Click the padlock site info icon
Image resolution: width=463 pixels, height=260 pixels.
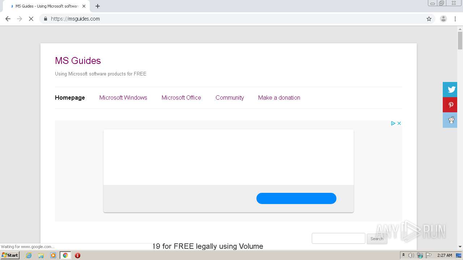point(45,19)
